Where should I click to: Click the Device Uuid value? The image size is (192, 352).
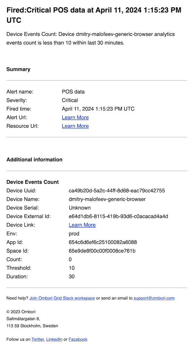(116, 191)
